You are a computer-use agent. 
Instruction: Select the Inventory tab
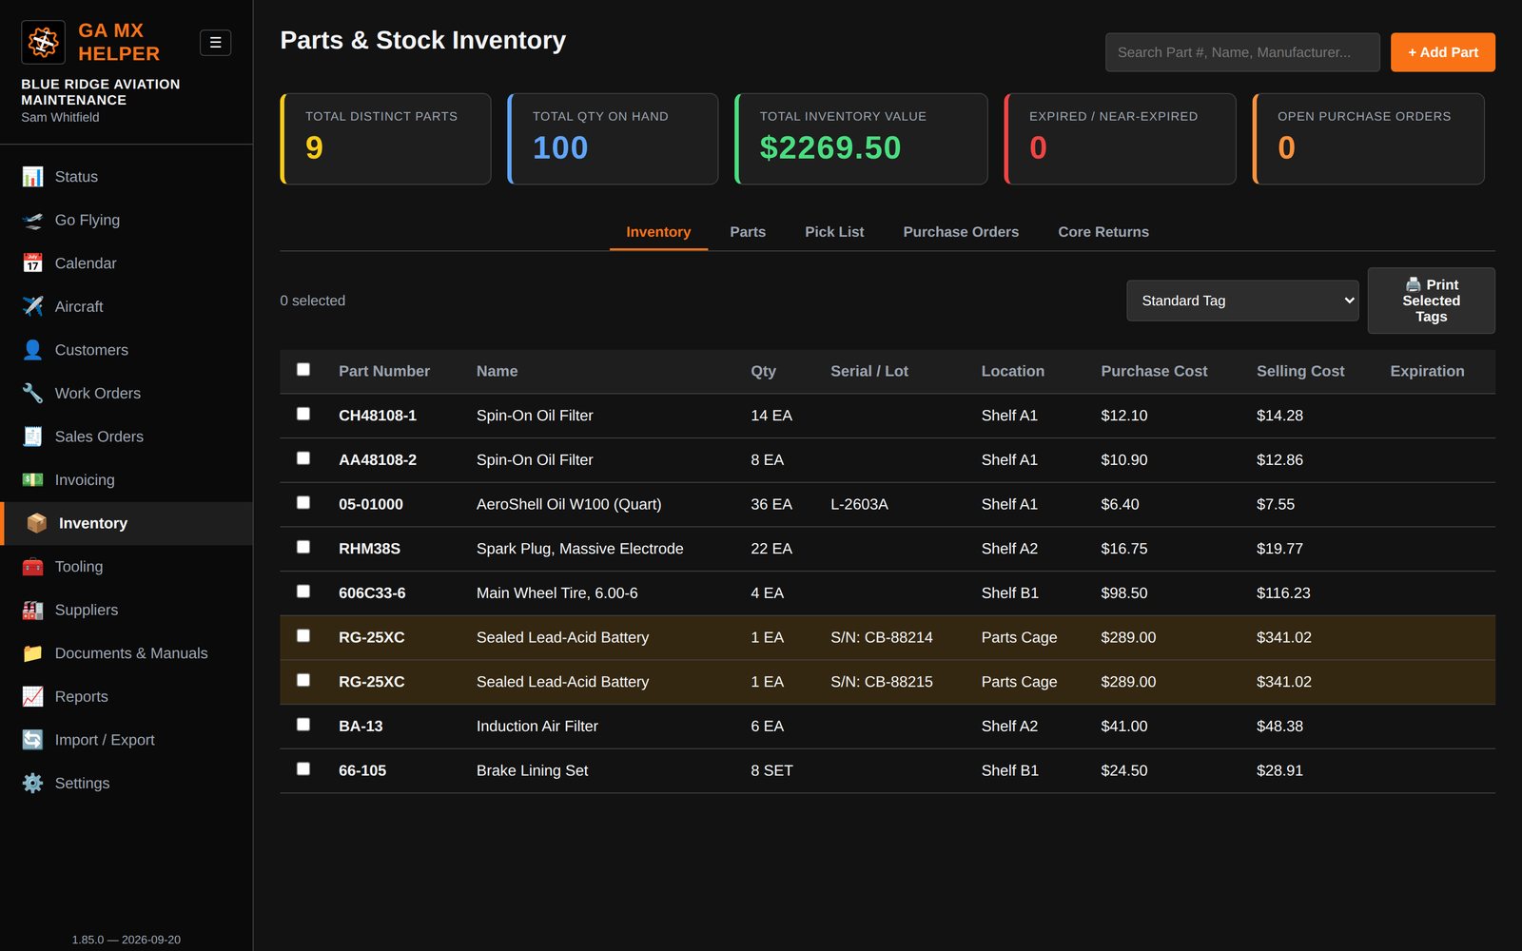pos(658,232)
